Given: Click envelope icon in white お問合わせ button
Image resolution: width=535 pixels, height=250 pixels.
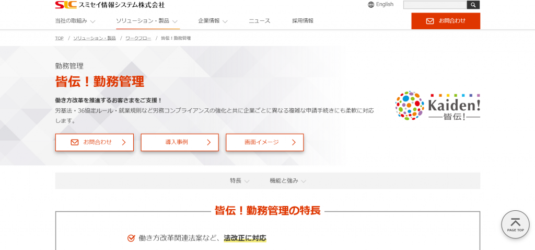Looking at the screenshot, I should [x=74, y=142].
